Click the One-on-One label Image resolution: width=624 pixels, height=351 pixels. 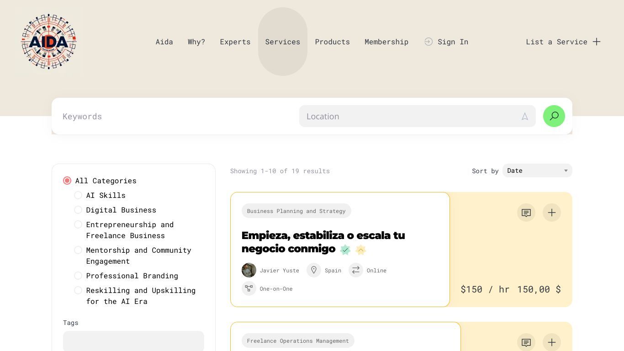[276, 289]
